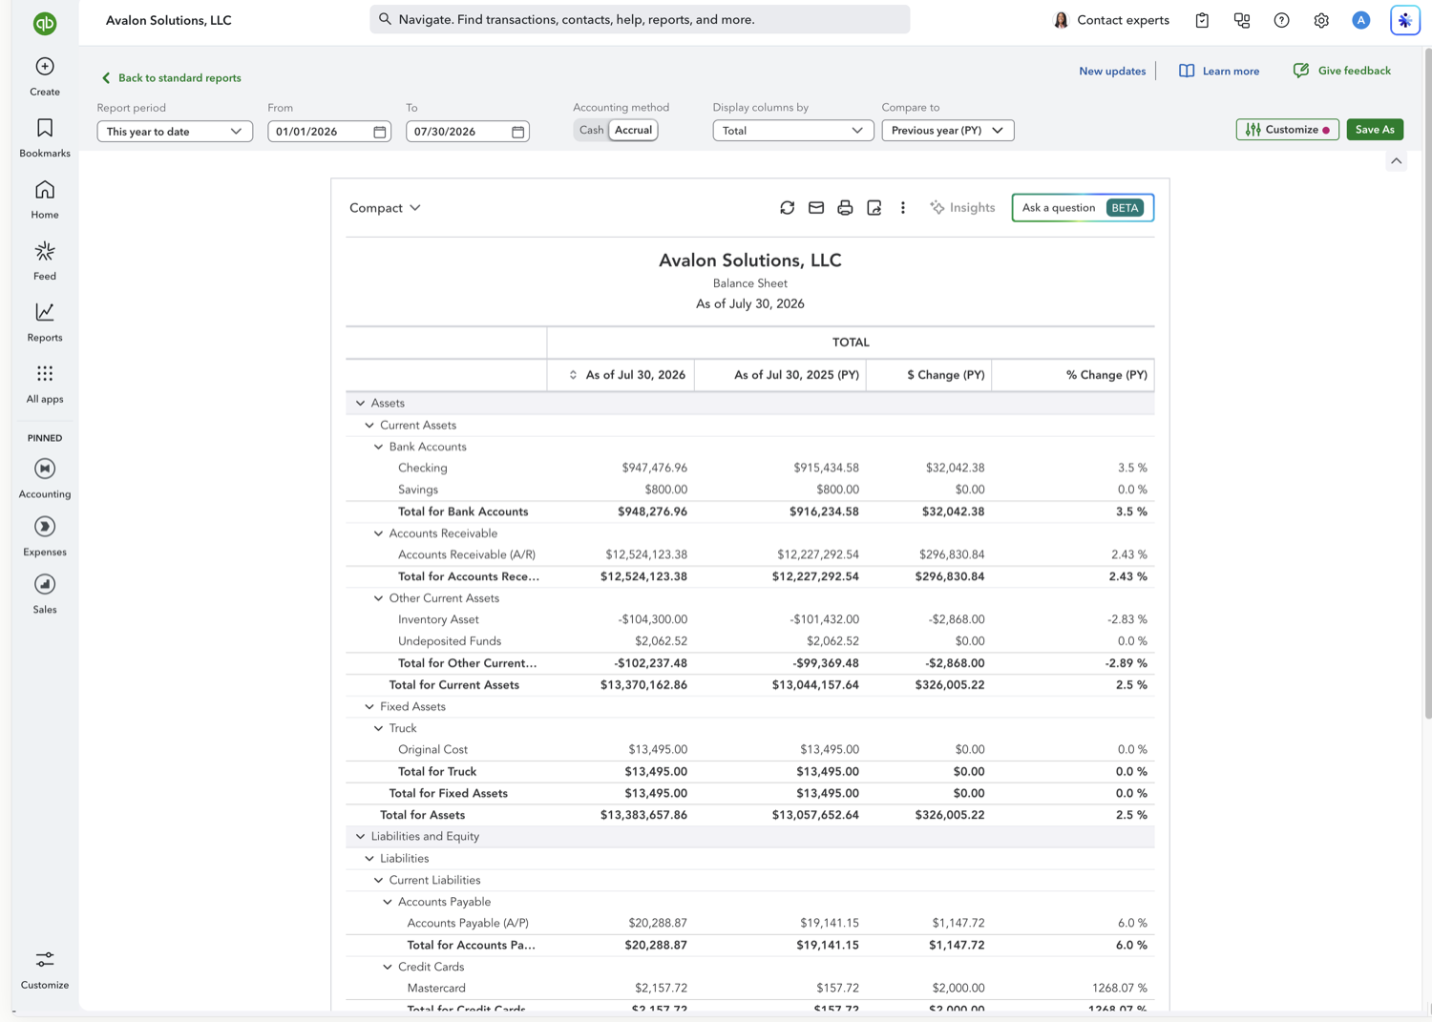This screenshot has width=1432, height=1022.
Task: Refresh the report with the reload icon
Action: coord(787,208)
